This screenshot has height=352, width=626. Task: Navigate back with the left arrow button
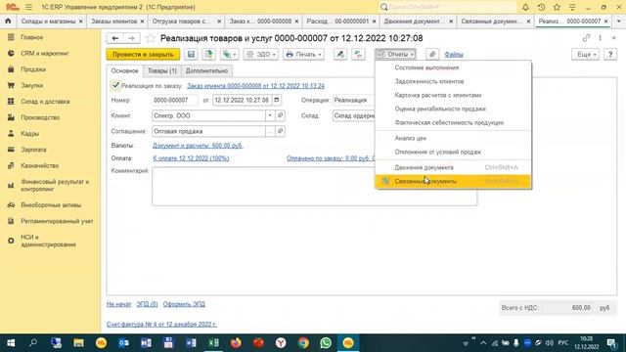pos(115,38)
